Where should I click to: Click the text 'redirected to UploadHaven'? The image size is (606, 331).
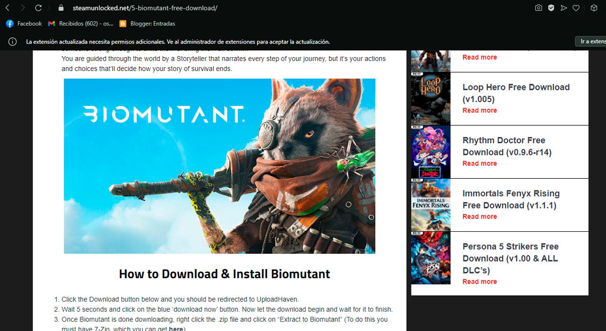(257, 299)
